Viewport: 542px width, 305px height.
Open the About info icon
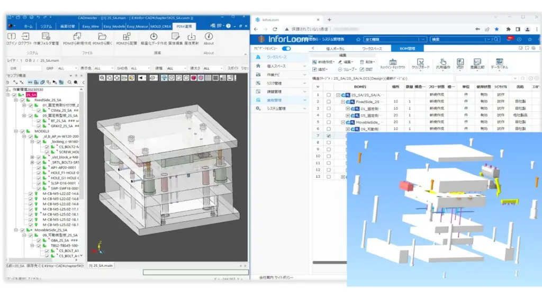[x=209, y=37]
